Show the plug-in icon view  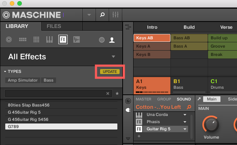[128, 110]
